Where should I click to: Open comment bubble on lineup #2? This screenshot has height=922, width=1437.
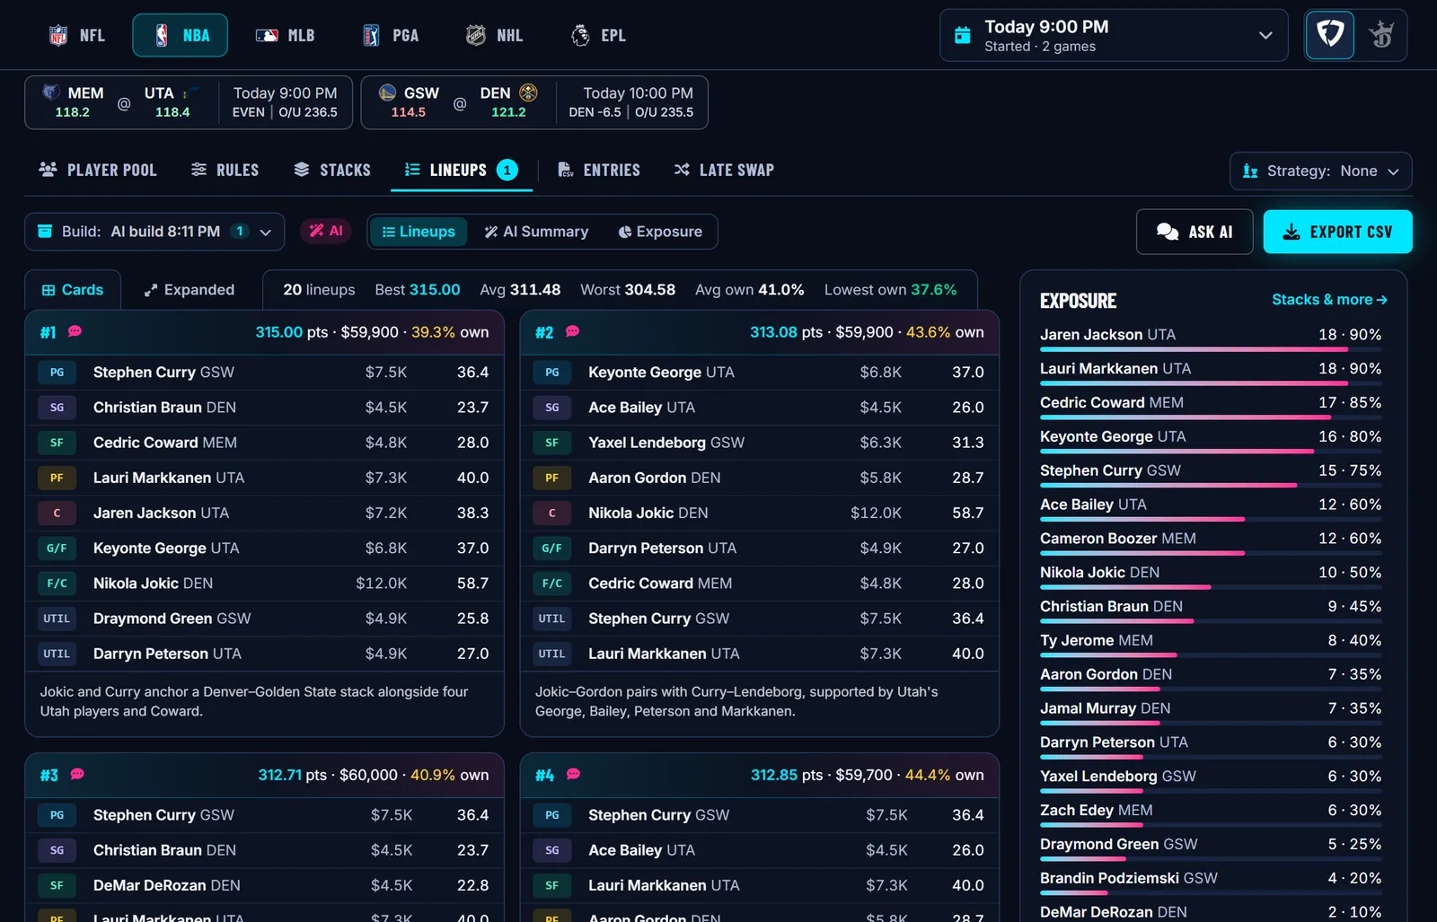[573, 331]
